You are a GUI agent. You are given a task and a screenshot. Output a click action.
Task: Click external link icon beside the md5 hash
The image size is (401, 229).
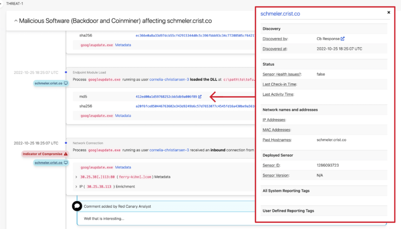point(200,96)
